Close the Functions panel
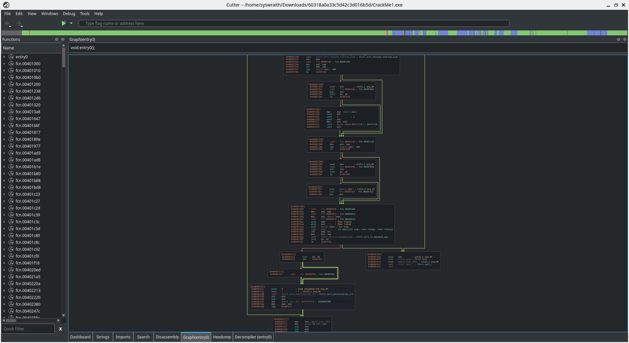Image resolution: width=629 pixels, height=343 pixels. click(63, 39)
